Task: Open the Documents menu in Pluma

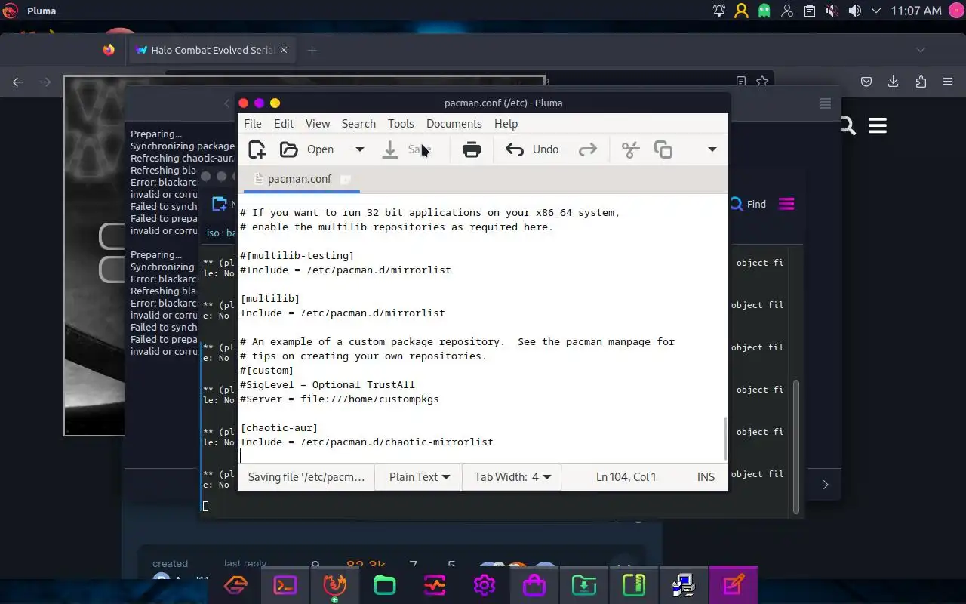Action: 454,124
